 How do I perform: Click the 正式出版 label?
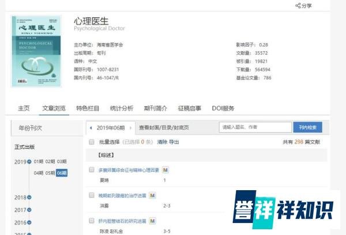tap(24, 147)
